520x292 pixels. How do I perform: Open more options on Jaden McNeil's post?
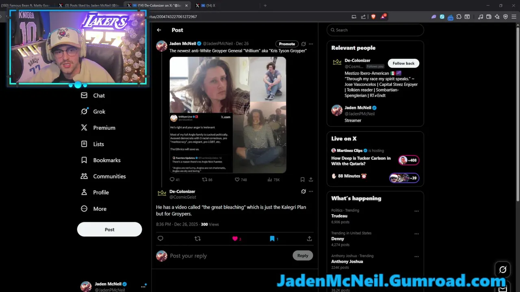click(311, 44)
